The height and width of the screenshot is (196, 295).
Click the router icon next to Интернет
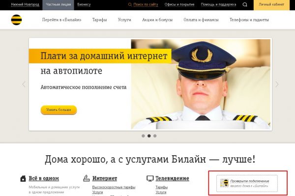pyautogui.click(x=87, y=178)
